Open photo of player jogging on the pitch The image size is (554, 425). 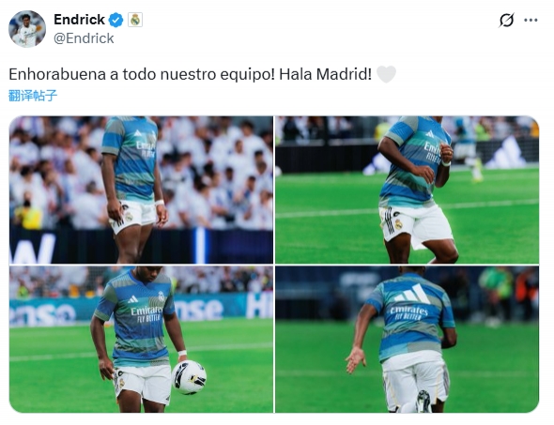click(x=407, y=190)
